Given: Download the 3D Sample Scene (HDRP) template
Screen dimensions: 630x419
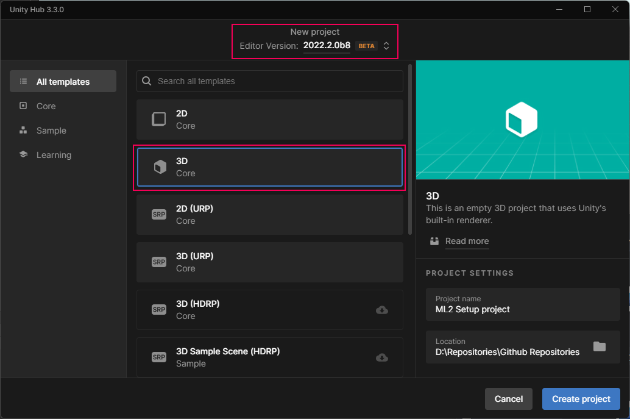Looking at the screenshot, I should point(382,357).
